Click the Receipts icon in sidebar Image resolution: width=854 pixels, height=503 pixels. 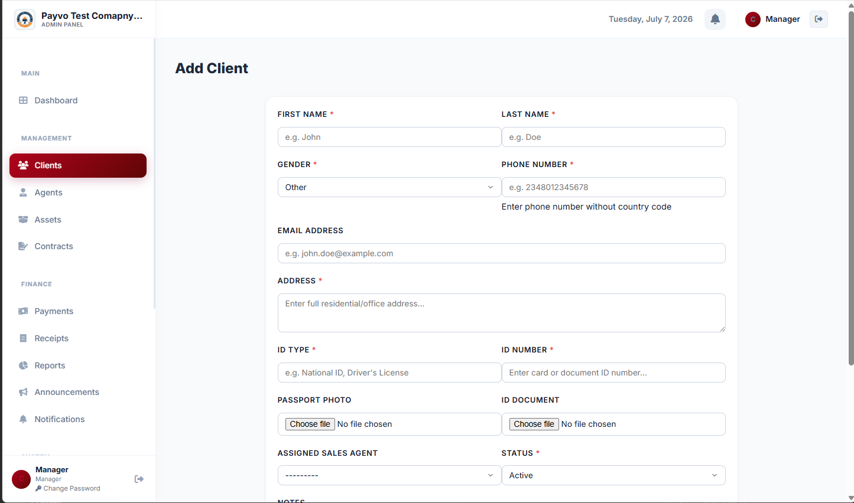coord(23,338)
